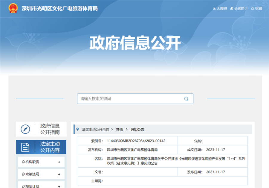The width and height of the screenshot is (269, 188).
Task: Open 机构职责 sidebar item
Action: [x=41, y=162]
